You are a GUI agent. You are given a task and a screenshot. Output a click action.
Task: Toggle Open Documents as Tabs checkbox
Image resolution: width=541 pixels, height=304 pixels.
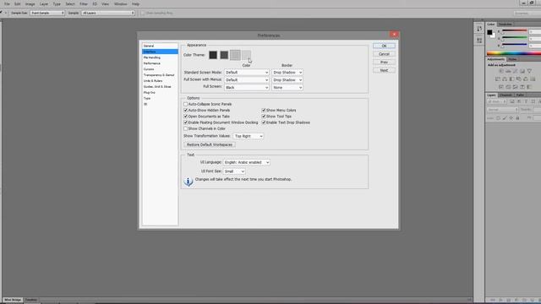[186, 117]
